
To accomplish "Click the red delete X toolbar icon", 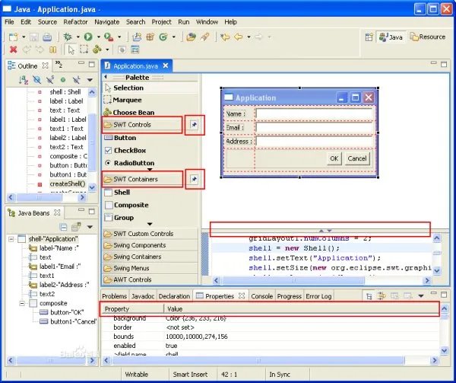I will (14, 49).
